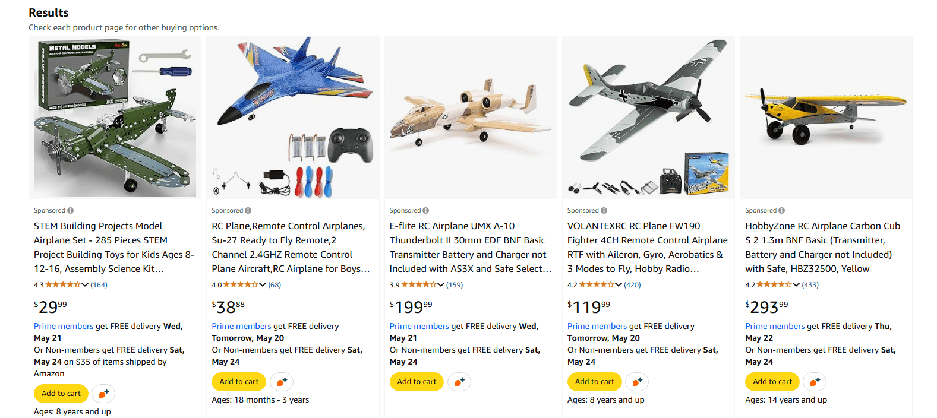937x418 pixels.
Task: Click Sponsored info icon on E-flite A-10 listing
Action: [425, 211]
